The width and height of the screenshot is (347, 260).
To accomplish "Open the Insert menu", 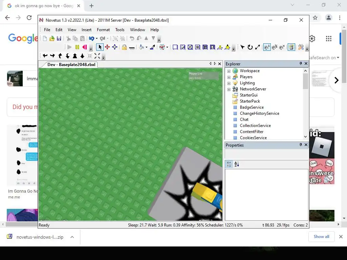I will 86,30.
